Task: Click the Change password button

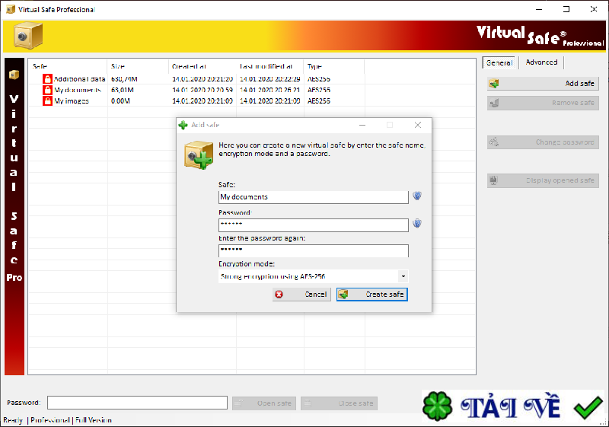Action: [x=543, y=142]
